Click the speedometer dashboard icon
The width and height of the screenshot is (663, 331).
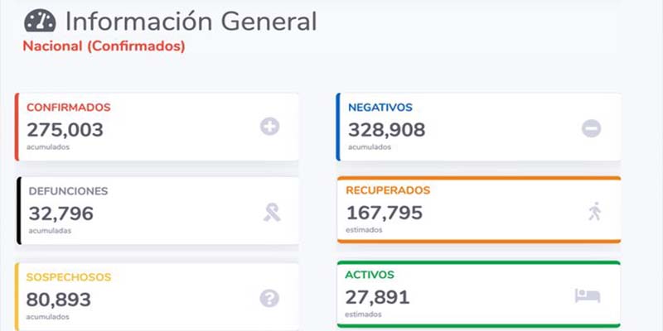40,22
